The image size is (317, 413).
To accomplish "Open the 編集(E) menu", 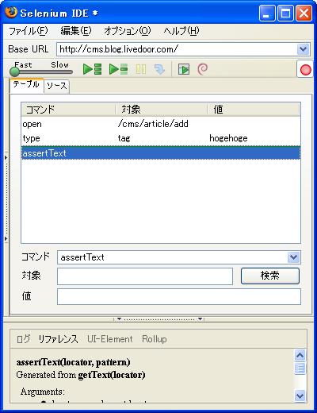I will [x=76, y=31].
